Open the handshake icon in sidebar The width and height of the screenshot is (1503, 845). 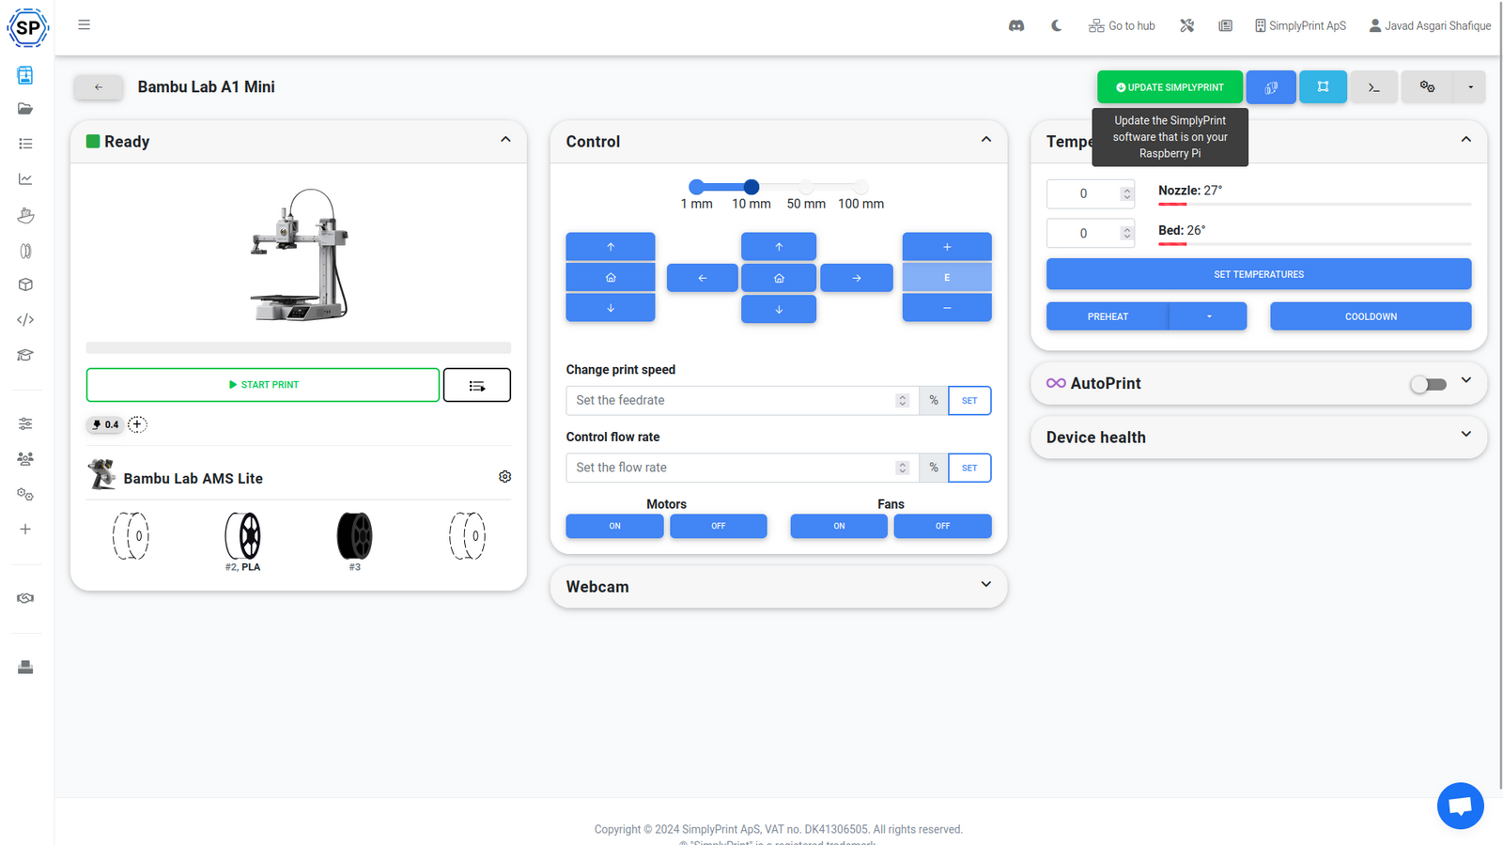pos(25,598)
